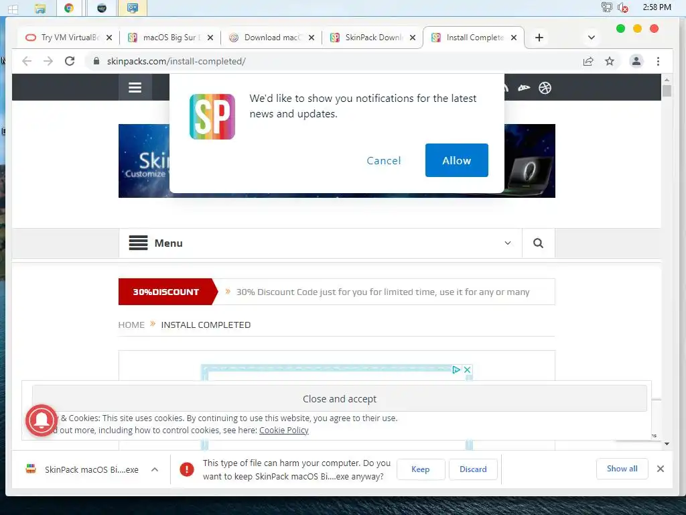Click the red notification bell icon
The width and height of the screenshot is (686, 515).
coord(41,420)
